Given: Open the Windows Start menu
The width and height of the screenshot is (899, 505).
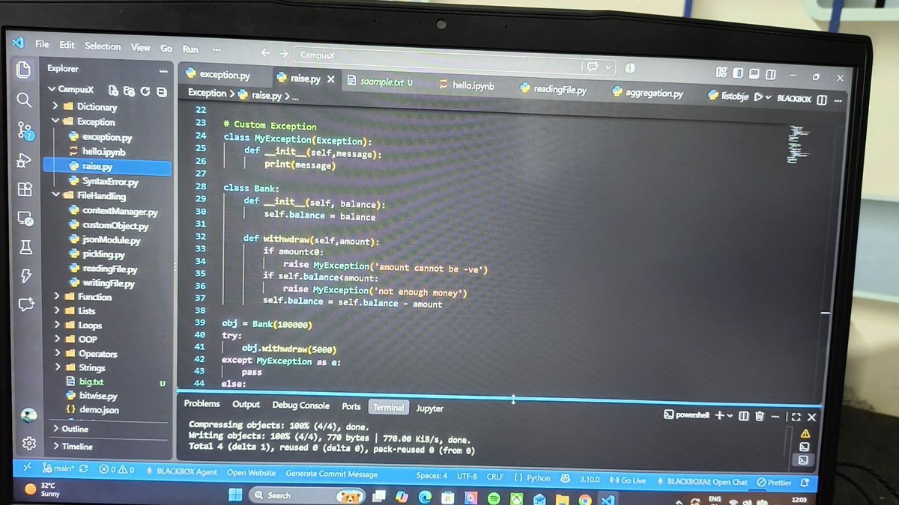Looking at the screenshot, I should 234,495.
